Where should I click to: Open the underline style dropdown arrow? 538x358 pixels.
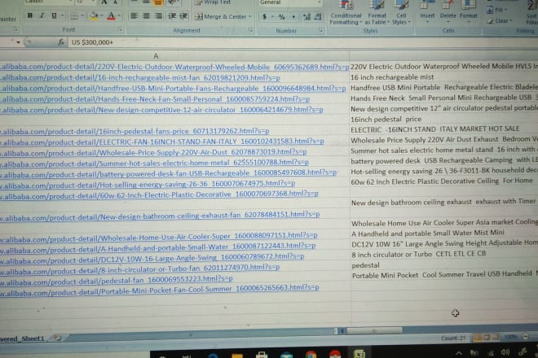[62, 15]
